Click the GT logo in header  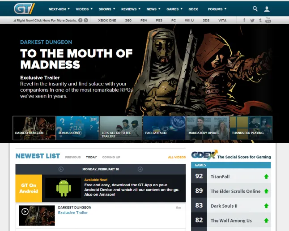[x=24, y=9]
